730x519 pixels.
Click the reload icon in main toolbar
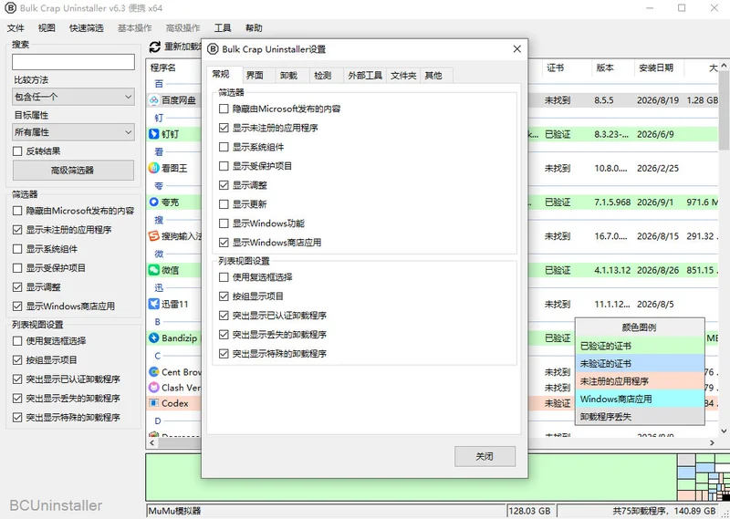coord(154,47)
